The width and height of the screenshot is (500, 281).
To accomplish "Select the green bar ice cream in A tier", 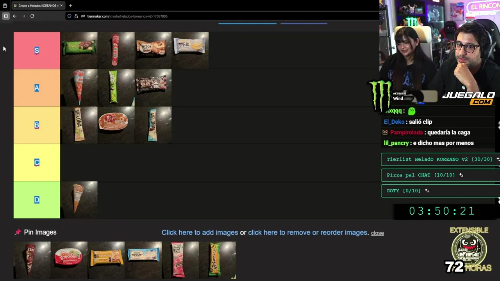I will 116,88.
